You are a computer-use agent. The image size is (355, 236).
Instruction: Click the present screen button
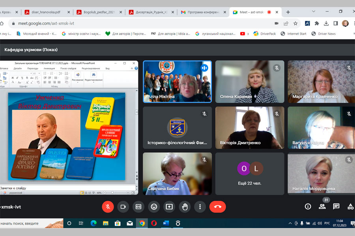pyautogui.click(x=169, y=206)
